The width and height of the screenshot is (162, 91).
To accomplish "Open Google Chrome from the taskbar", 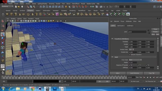I will coord(33,89).
